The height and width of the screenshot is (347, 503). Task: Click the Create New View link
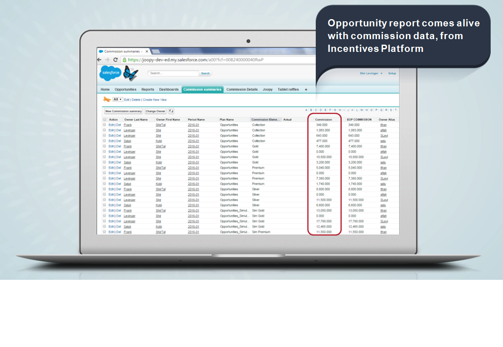(154, 100)
